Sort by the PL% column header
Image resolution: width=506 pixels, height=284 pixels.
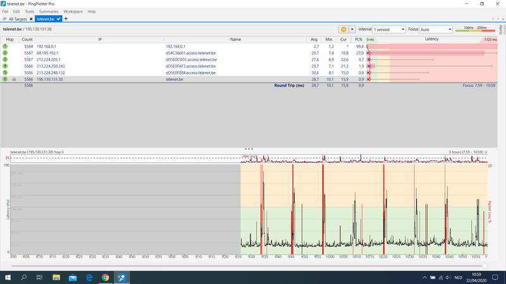tap(359, 39)
